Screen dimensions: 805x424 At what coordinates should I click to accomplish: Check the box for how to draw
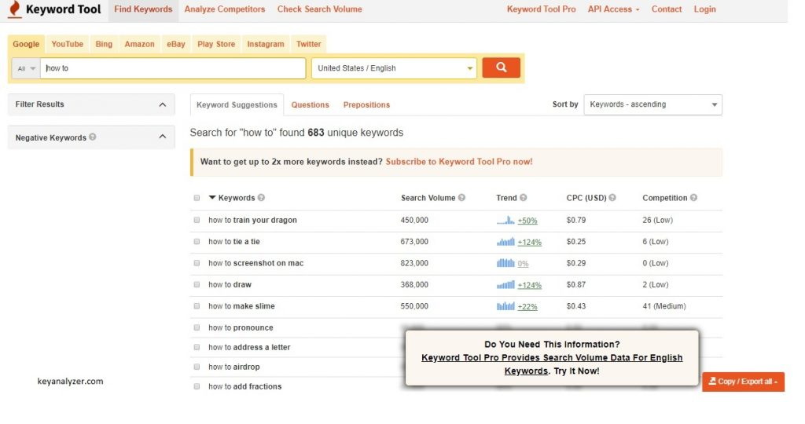(x=197, y=284)
